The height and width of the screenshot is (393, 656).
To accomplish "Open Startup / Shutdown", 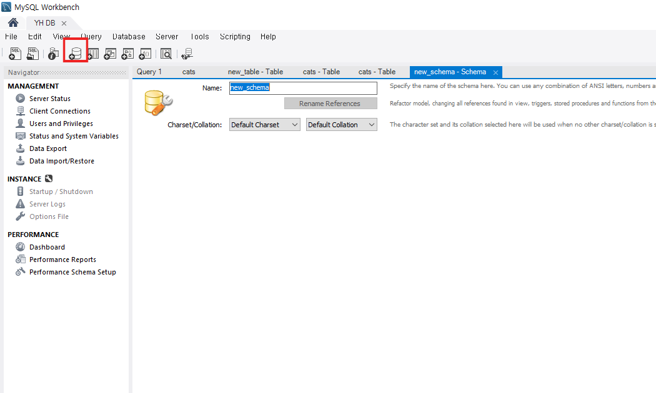I will point(61,192).
